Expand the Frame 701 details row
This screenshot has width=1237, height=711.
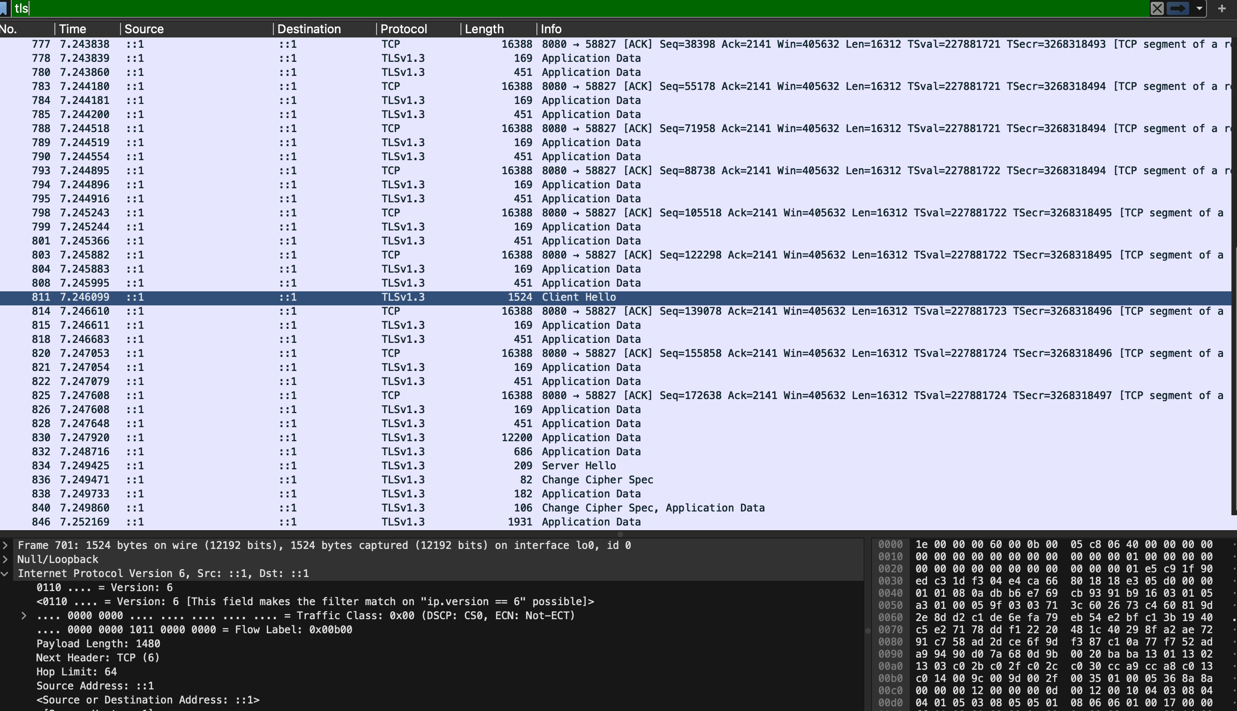tap(5, 545)
